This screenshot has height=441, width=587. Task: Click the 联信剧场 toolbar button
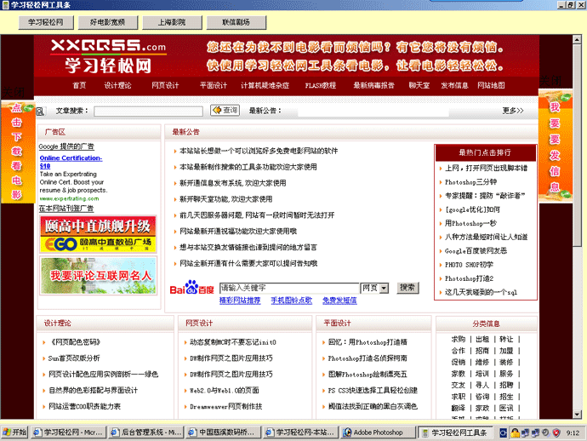237,22
